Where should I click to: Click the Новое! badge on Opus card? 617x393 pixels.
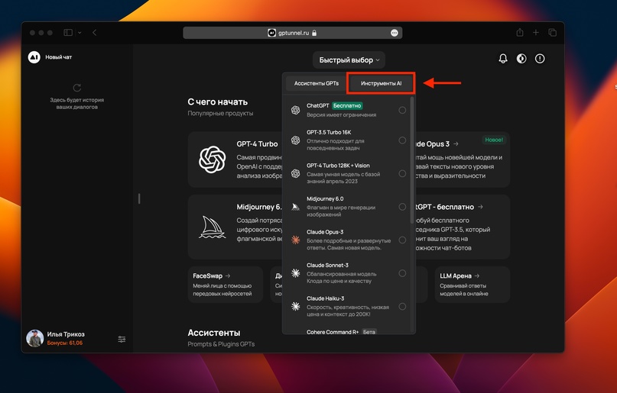494,140
